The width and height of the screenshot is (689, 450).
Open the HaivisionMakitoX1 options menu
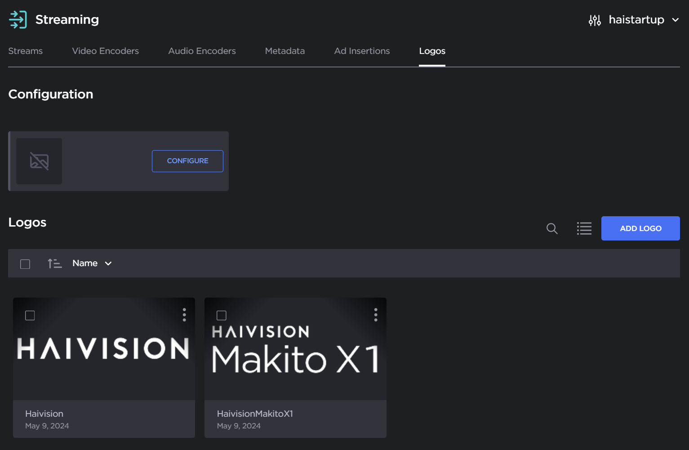[376, 315]
